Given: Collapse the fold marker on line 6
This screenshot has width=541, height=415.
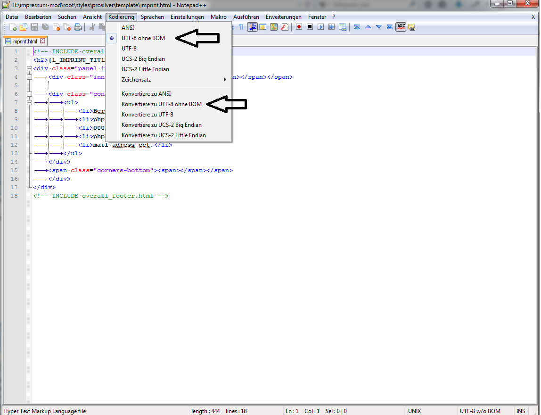Looking at the screenshot, I should coord(29,94).
